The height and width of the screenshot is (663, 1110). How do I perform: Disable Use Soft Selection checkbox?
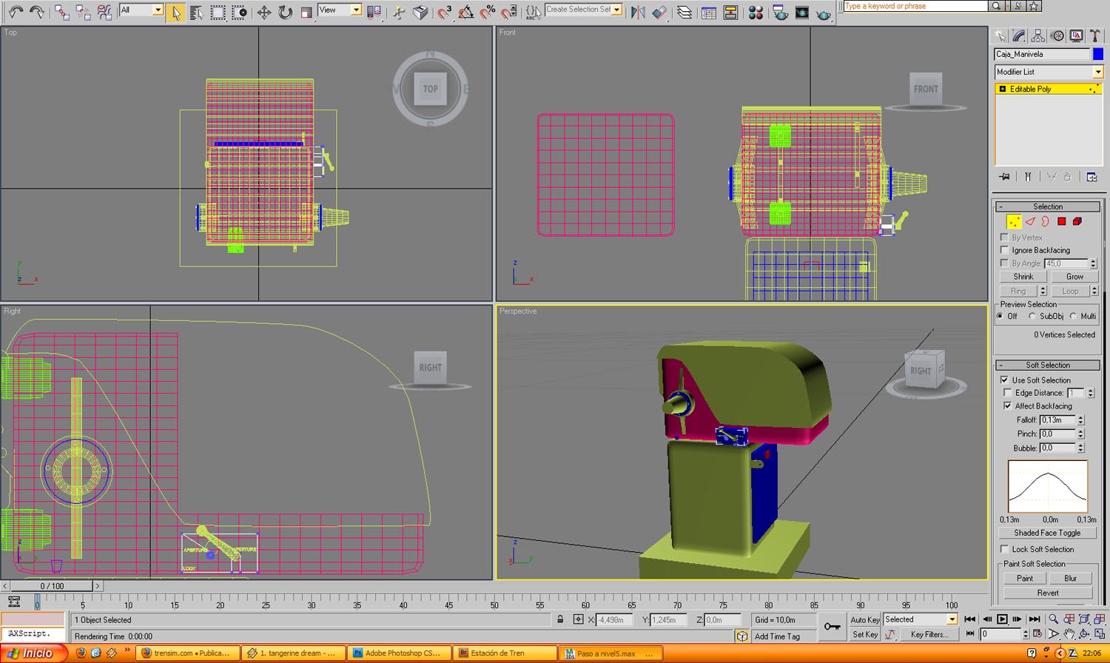pyautogui.click(x=1004, y=380)
